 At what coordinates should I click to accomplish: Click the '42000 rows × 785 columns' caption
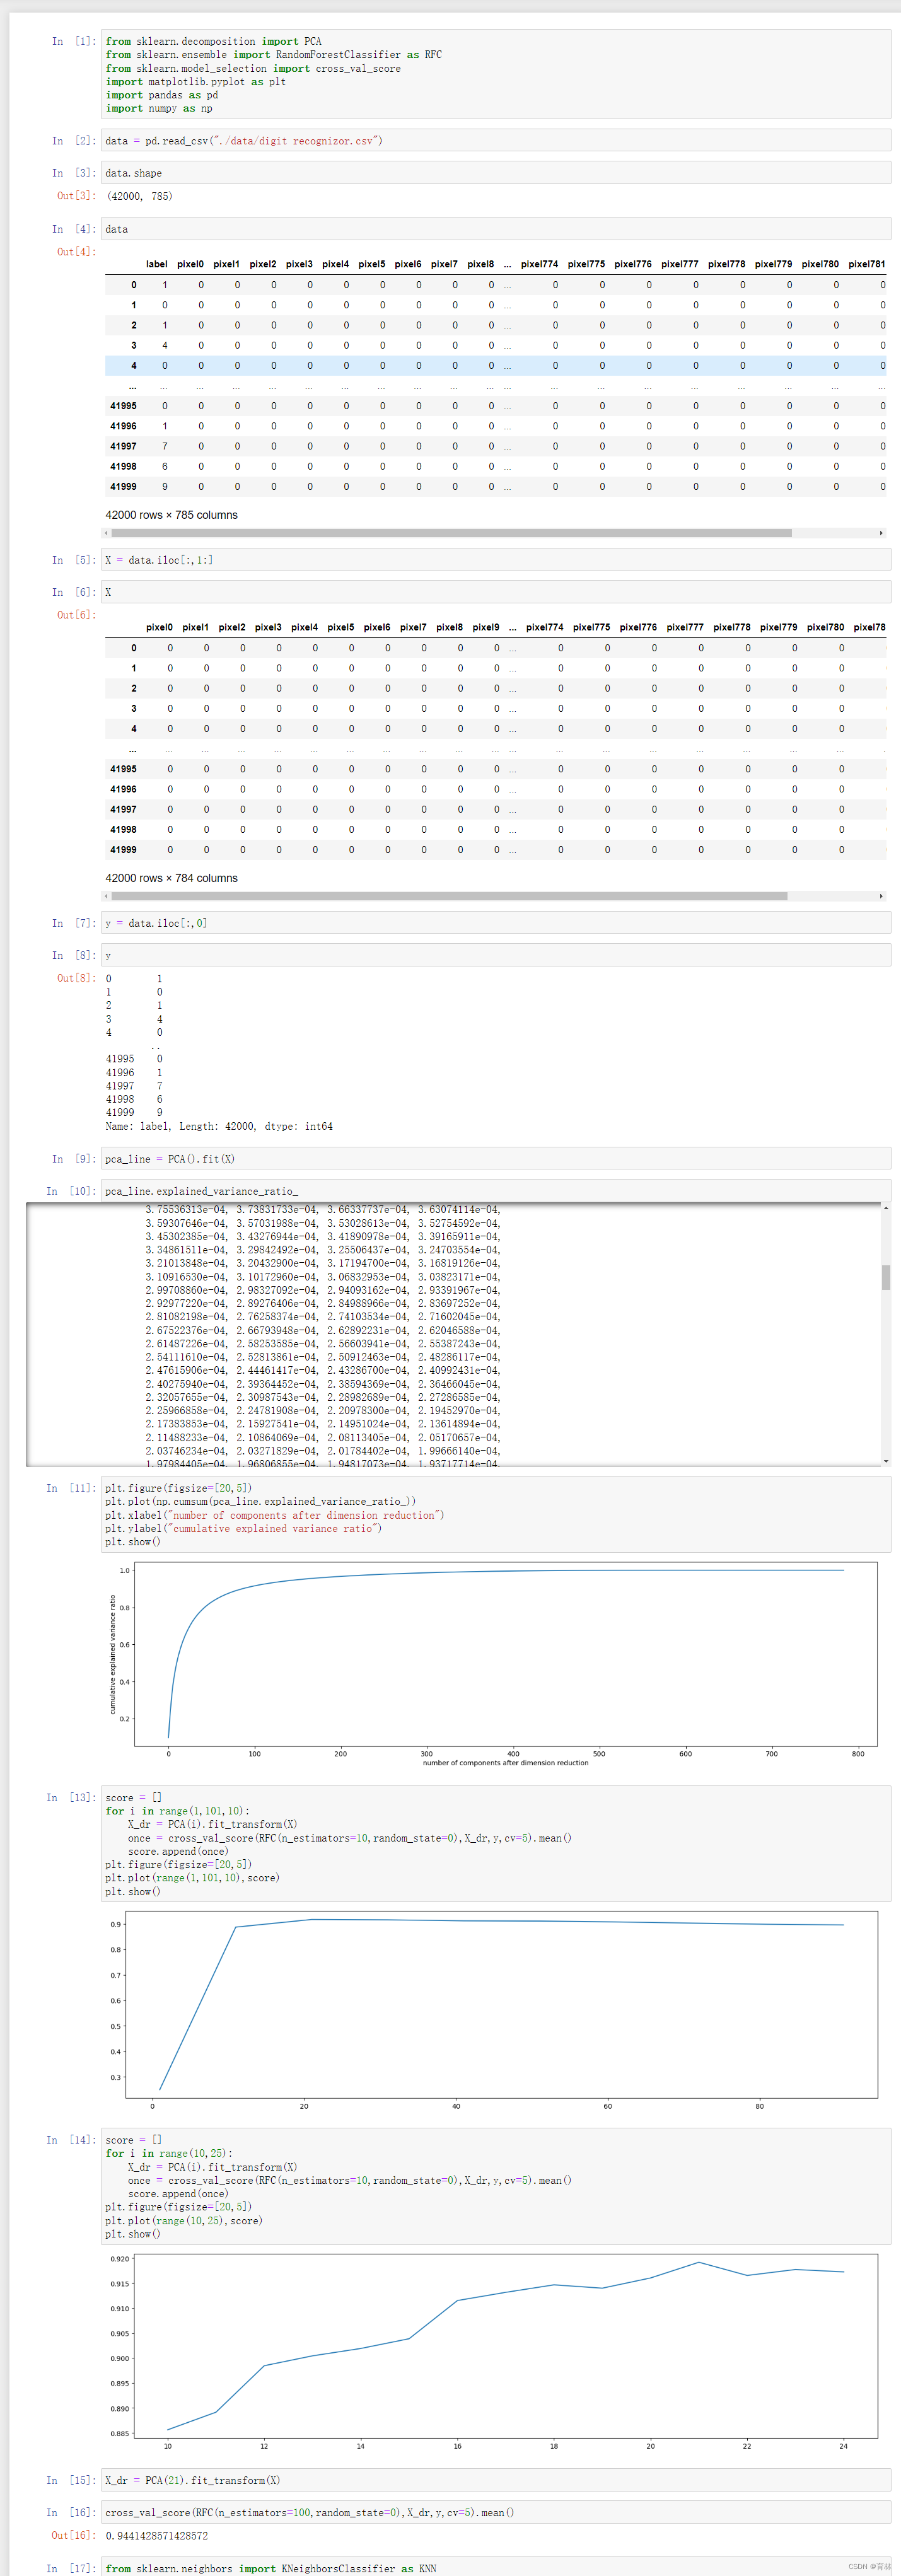pyautogui.click(x=172, y=515)
